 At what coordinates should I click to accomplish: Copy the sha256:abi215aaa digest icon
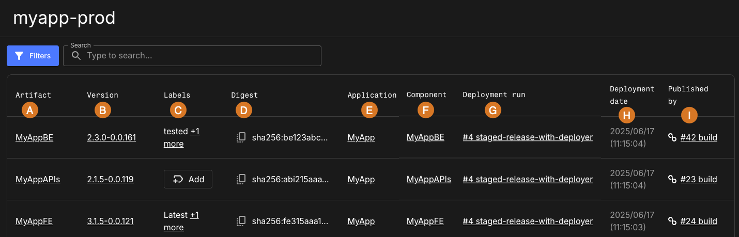[241, 179]
